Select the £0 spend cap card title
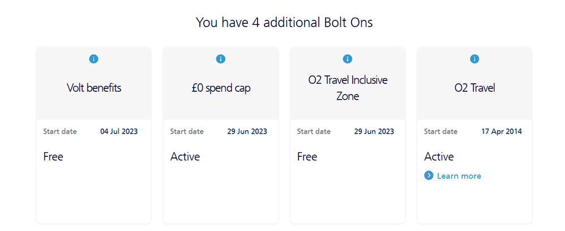 (x=221, y=88)
